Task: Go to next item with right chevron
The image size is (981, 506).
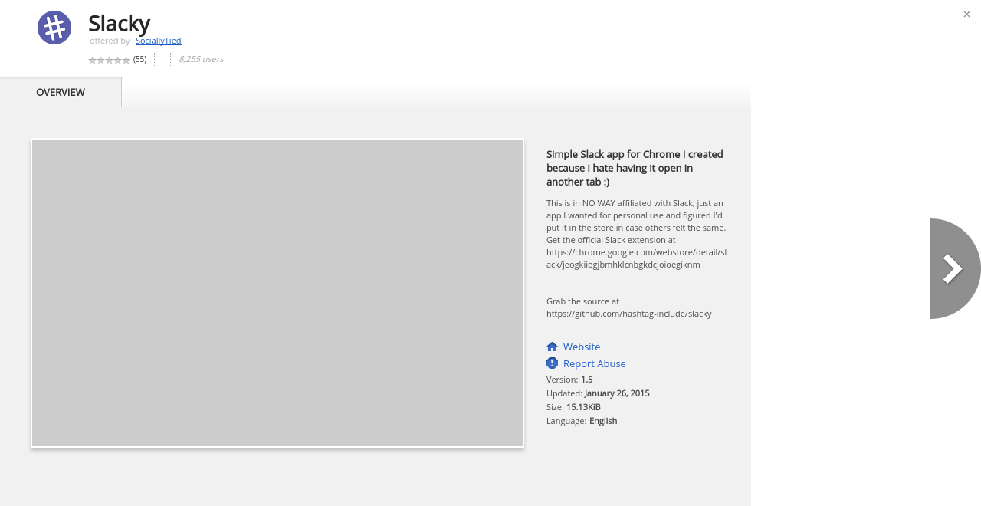Action: (954, 268)
